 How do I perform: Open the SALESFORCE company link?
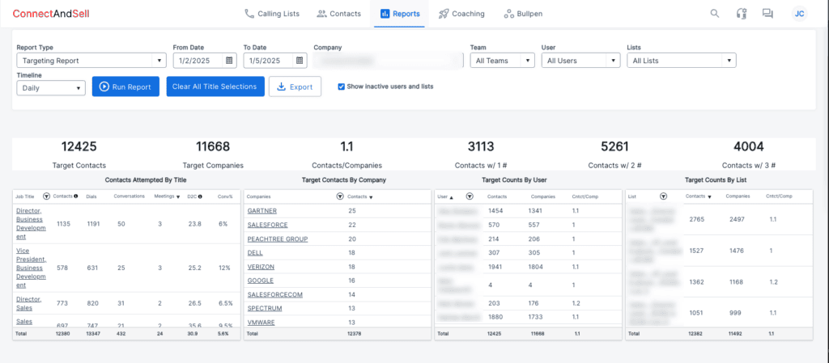[267, 225]
